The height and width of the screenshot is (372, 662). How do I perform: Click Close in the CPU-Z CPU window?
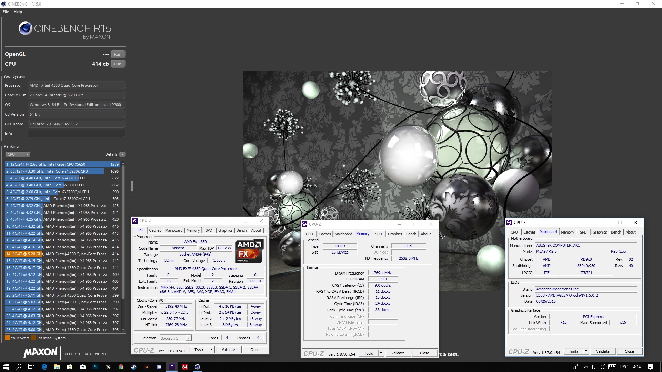(x=255, y=350)
